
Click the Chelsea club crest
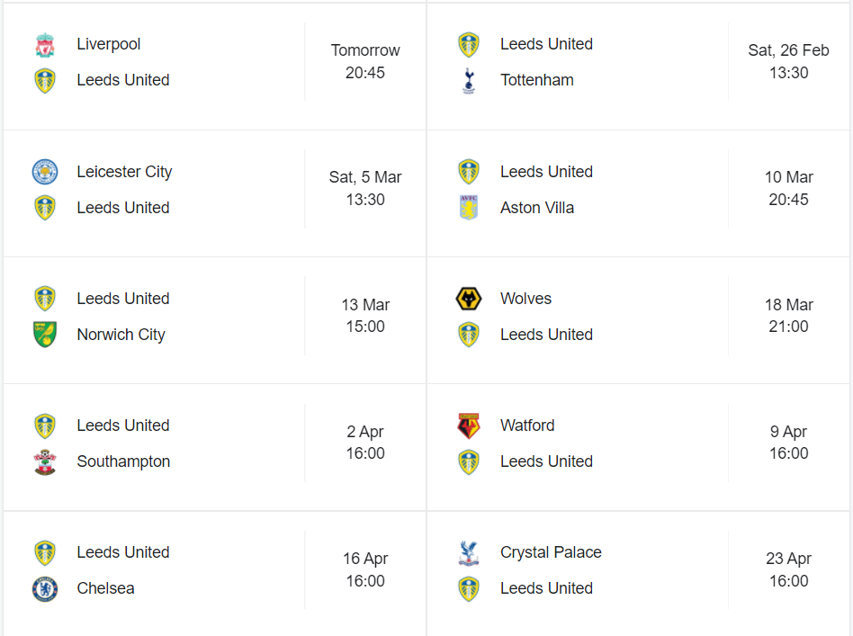(x=45, y=589)
